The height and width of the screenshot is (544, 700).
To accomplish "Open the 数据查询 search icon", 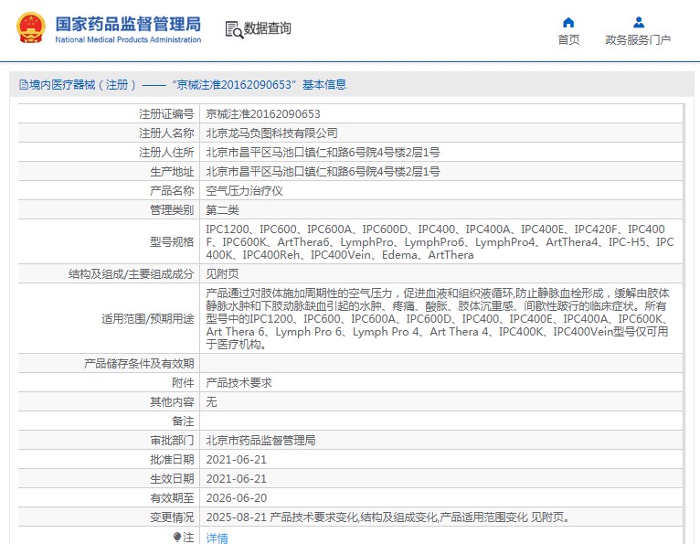I will point(234,29).
